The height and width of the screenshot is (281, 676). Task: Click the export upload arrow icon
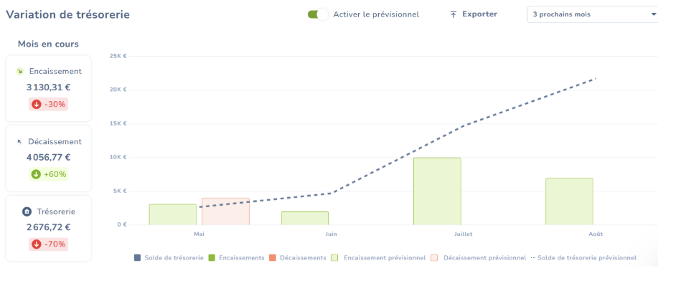(453, 14)
